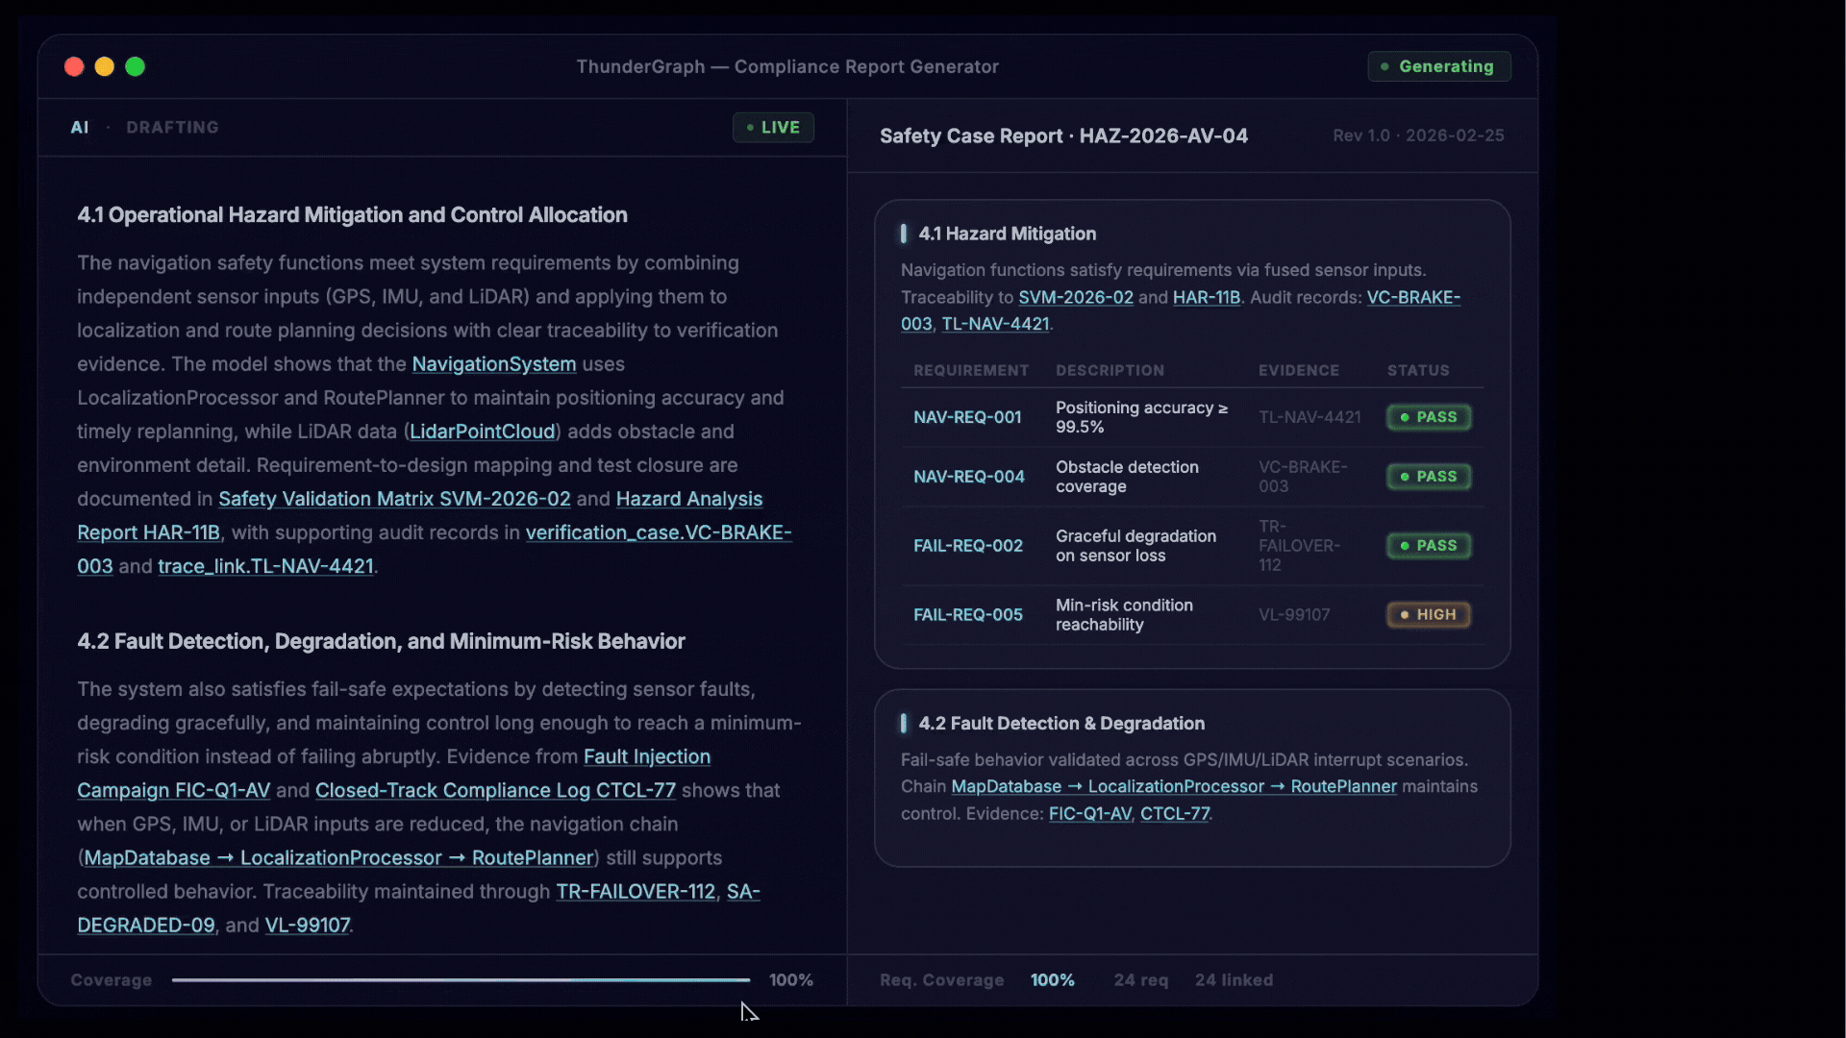The width and height of the screenshot is (1846, 1038).
Task: Click the green dot in the Generating indicator
Action: coord(1384,66)
